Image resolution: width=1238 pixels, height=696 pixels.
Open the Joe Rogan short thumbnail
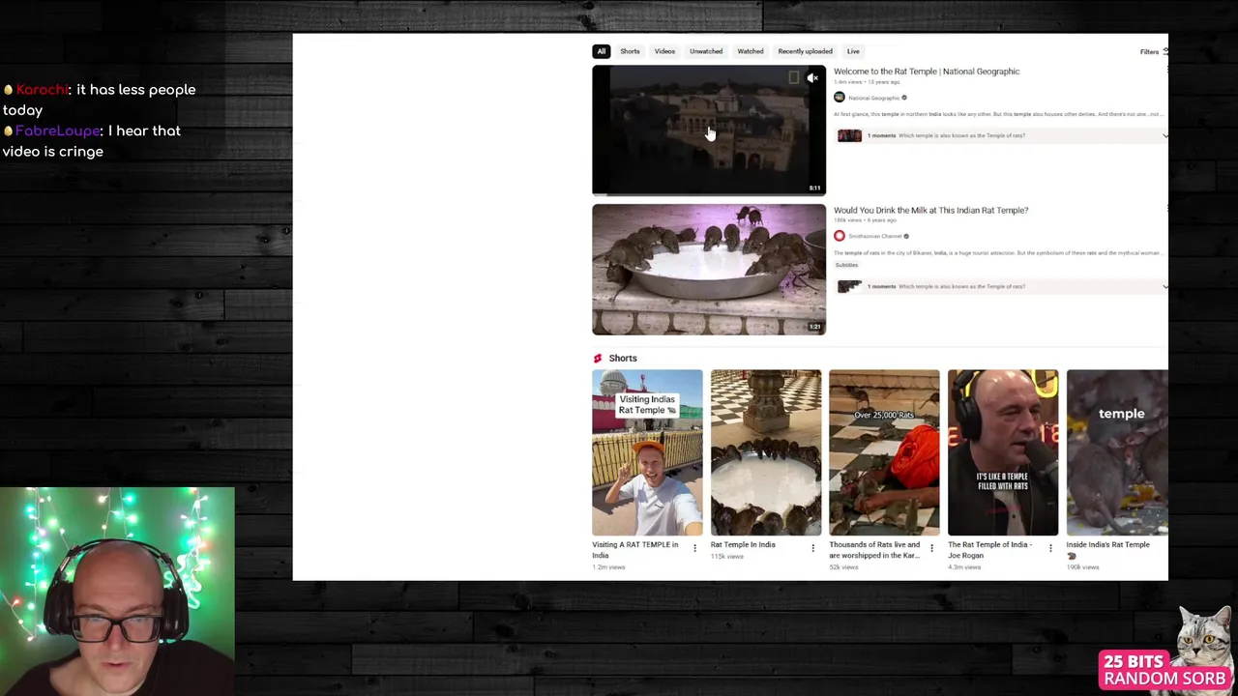[x=1003, y=452]
